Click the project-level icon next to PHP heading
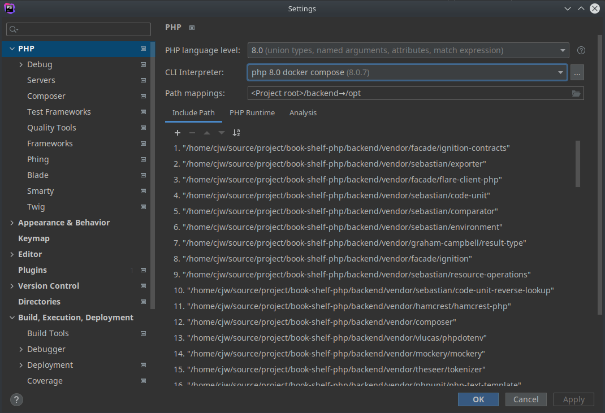The width and height of the screenshot is (605, 413). 192,28
